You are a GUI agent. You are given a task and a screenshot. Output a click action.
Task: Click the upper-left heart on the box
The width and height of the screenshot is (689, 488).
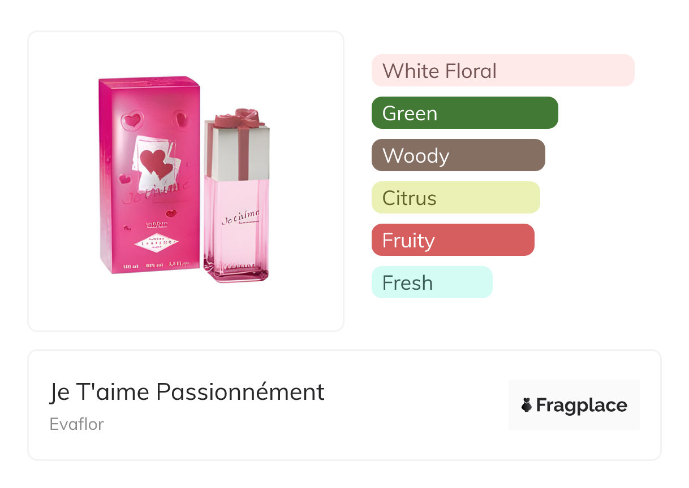(x=134, y=120)
